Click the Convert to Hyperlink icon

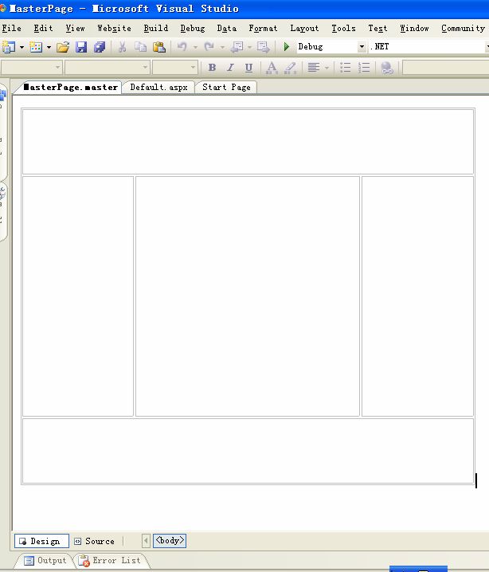click(x=387, y=68)
